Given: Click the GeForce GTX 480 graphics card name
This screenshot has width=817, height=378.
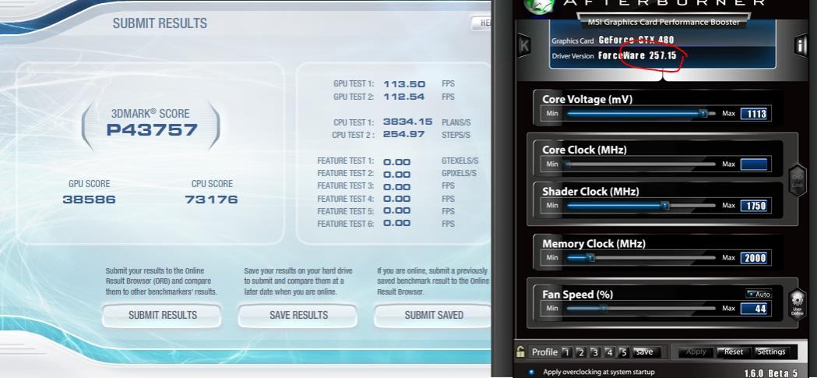Looking at the screenshot, I should pyautogui.click(x=636, y=40).
